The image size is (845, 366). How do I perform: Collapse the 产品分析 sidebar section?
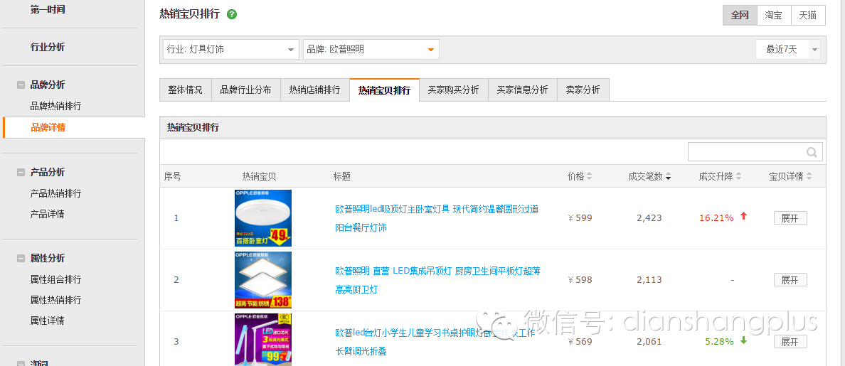(x=21, y=172)
